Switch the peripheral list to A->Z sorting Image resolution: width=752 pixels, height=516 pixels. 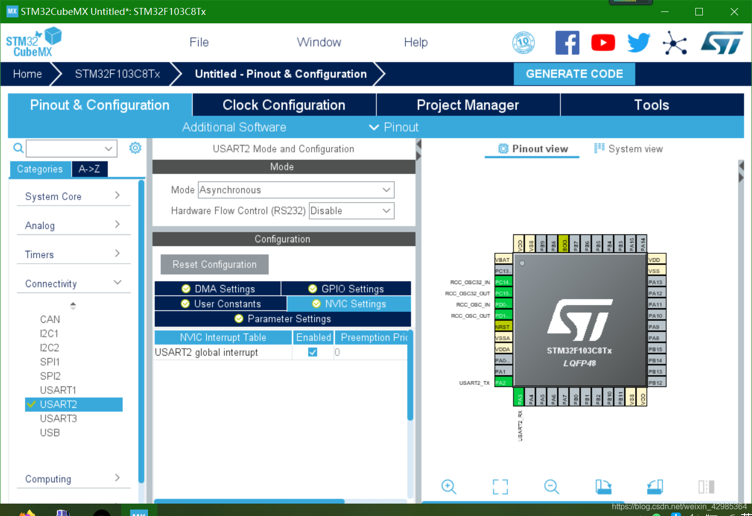(x=89, y=169)
